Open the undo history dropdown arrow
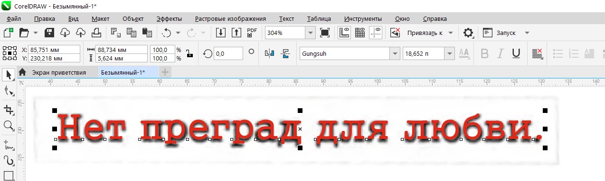Viewport: 605px width, 181px height. (x=178, y=33)
